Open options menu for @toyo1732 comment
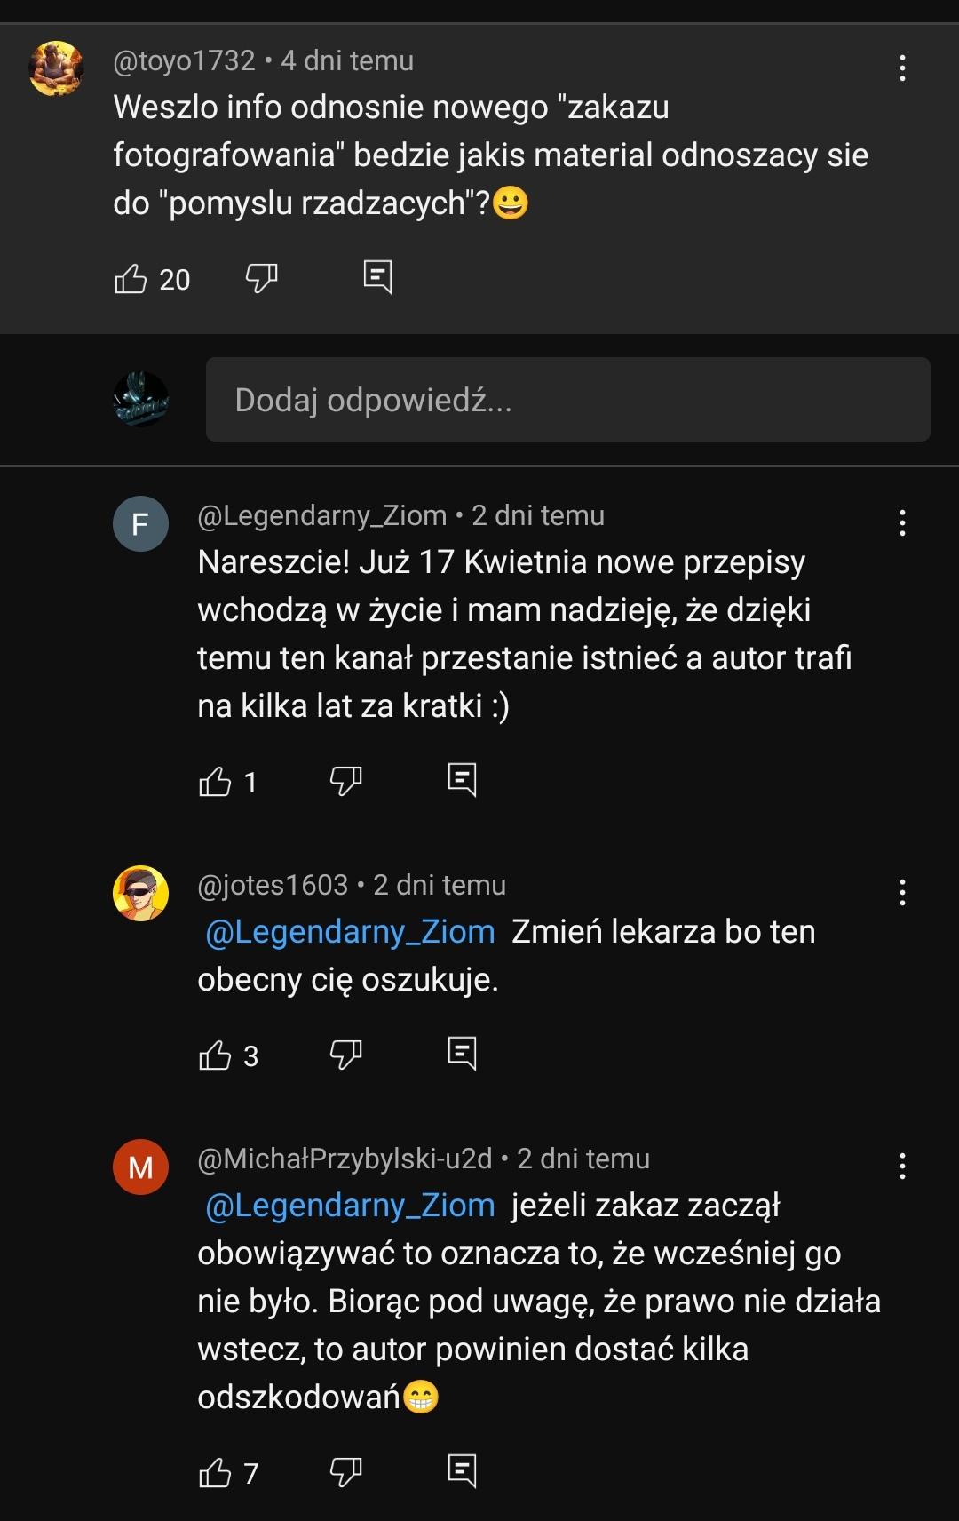 click(902, 68)
